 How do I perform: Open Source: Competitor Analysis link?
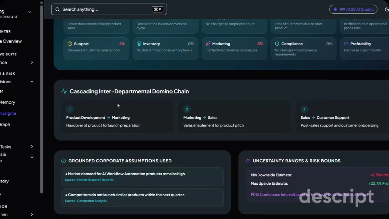coord(86,201)
